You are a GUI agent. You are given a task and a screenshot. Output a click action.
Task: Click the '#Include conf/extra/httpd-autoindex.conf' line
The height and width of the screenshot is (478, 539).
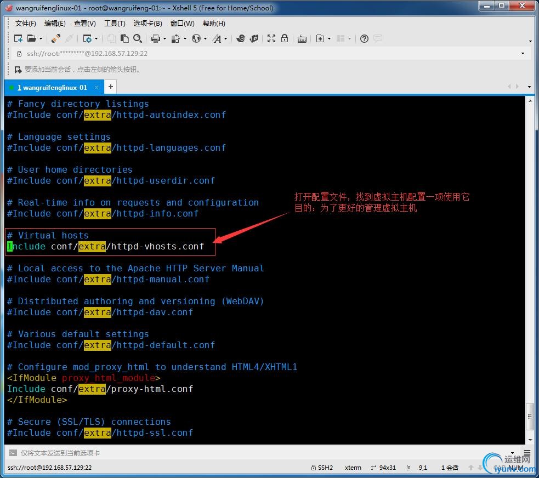(x=117, y=115)
